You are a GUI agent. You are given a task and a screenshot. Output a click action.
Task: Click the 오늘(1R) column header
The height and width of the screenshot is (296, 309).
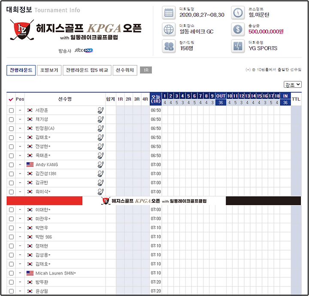pos(156,99)
